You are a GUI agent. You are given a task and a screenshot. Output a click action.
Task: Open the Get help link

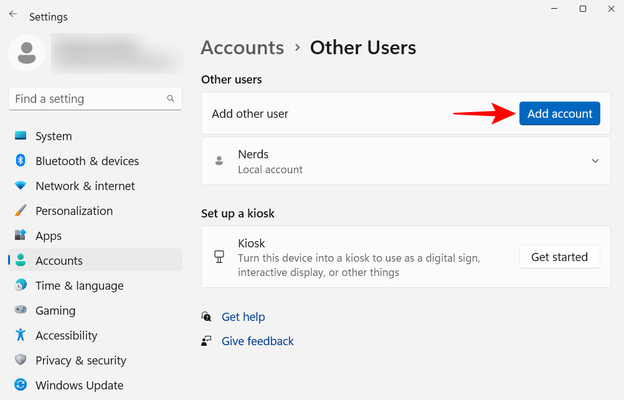click(x=243, y=317)
